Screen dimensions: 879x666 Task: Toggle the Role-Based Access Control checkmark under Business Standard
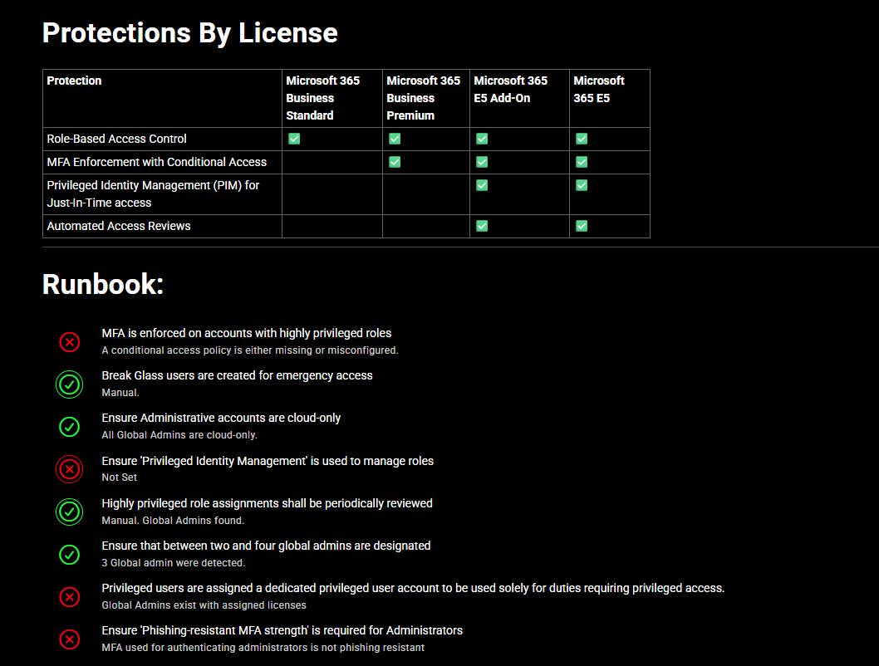294,139
